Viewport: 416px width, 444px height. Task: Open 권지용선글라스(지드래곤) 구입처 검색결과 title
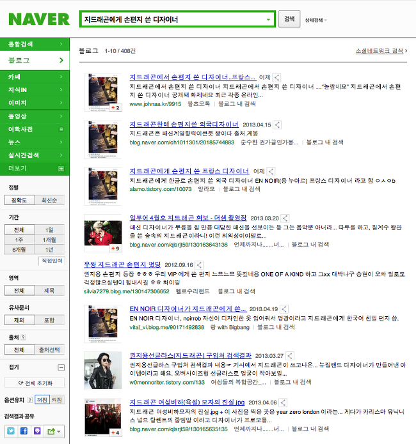point(191,355)
